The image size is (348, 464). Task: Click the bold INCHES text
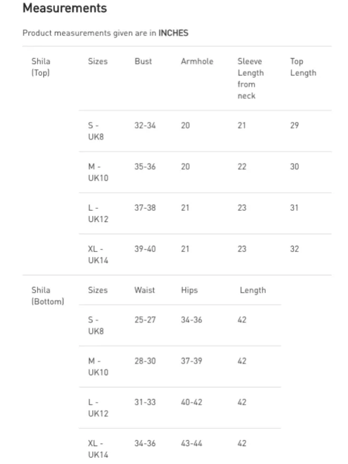click(x=173, y=33)
